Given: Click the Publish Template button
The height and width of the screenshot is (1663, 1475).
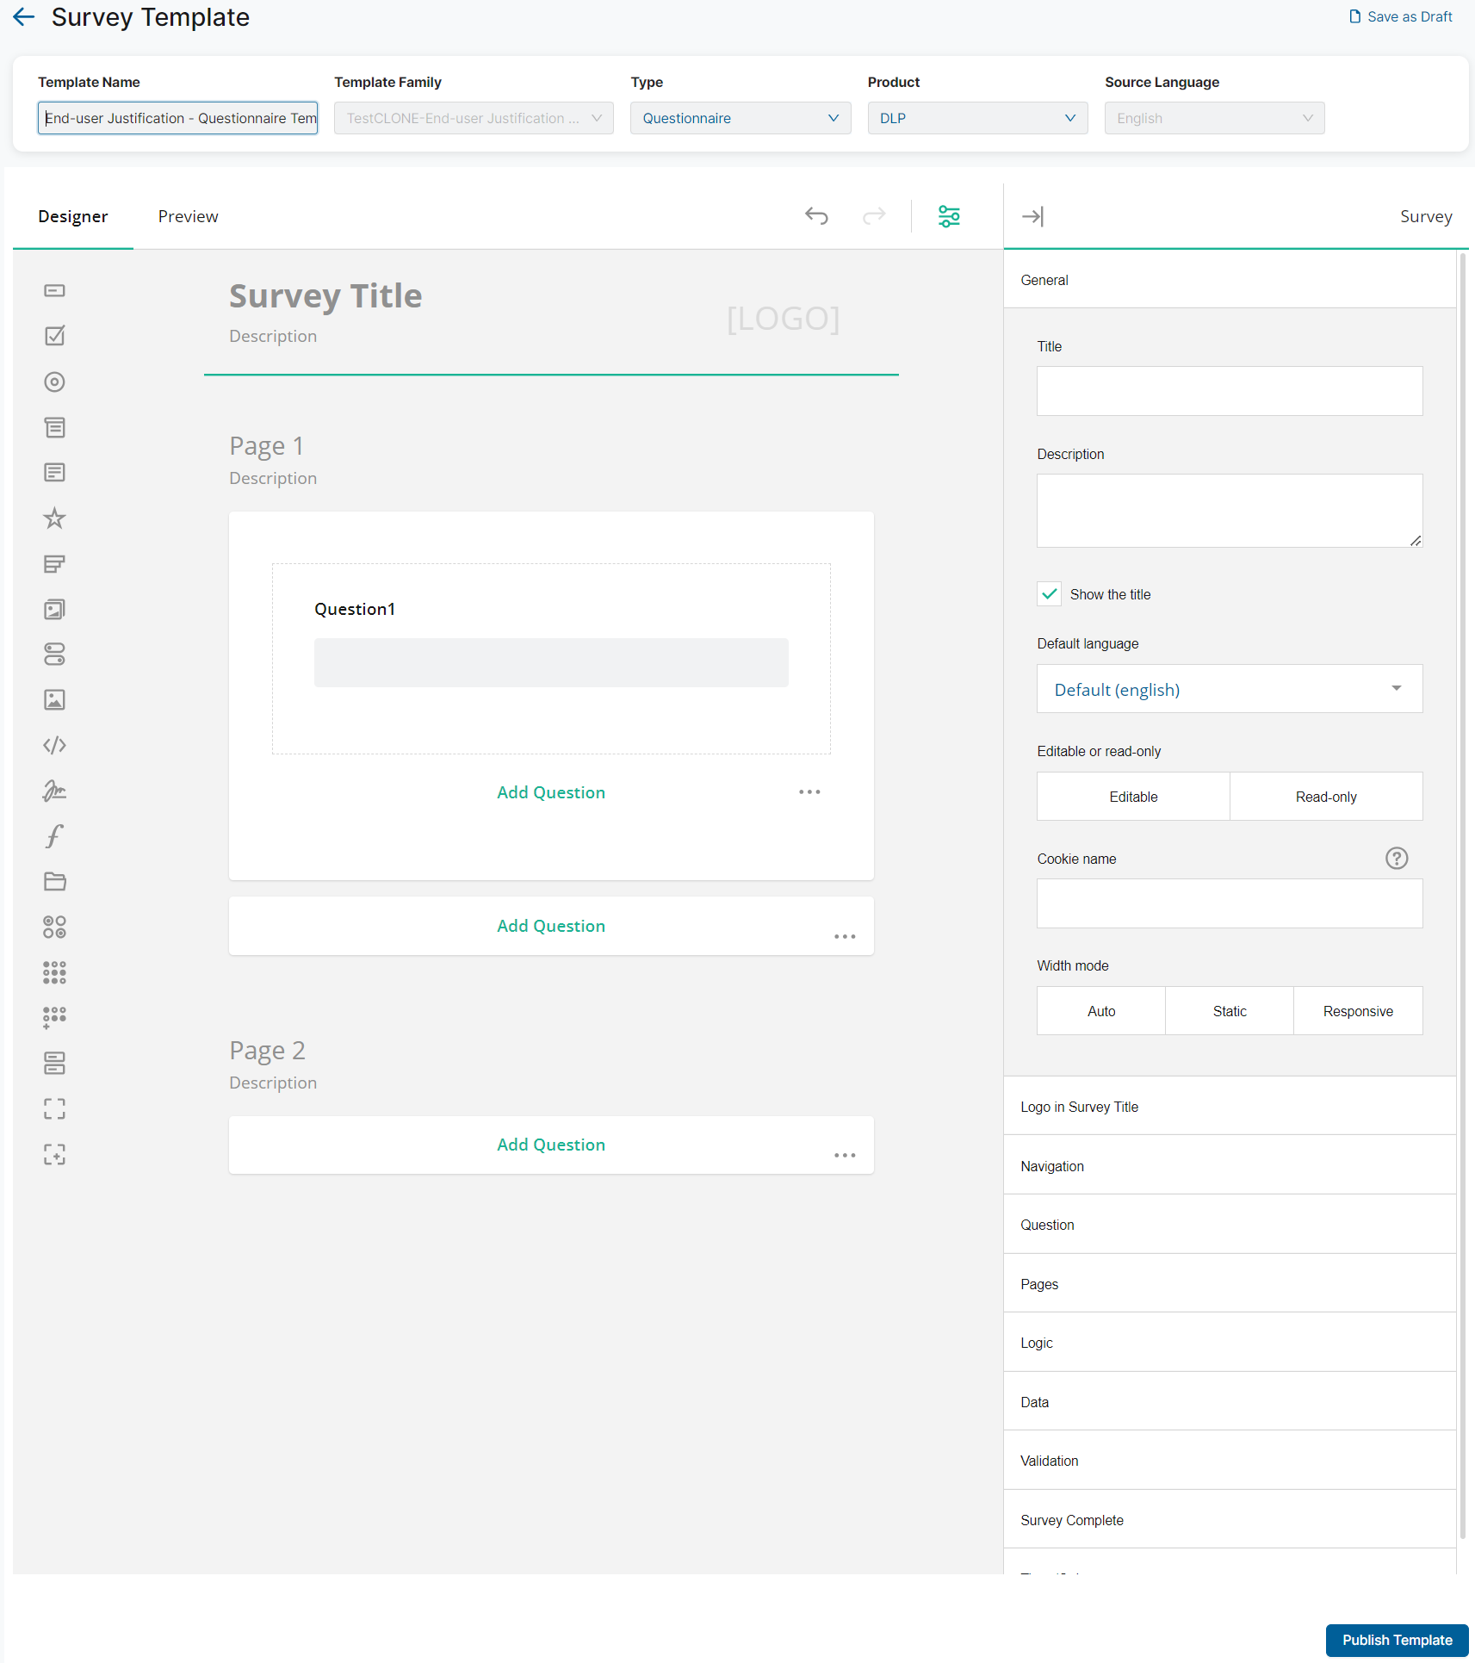Looking at the screenshot, I should click(x=1396, y=1640).
